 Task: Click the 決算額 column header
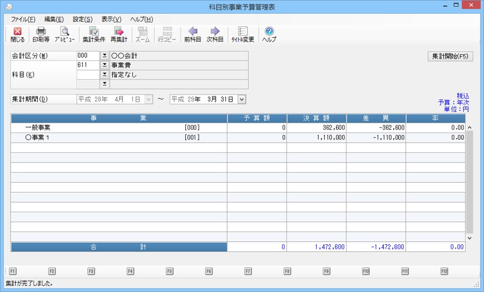pyautogui.click(x=316, y=118)
